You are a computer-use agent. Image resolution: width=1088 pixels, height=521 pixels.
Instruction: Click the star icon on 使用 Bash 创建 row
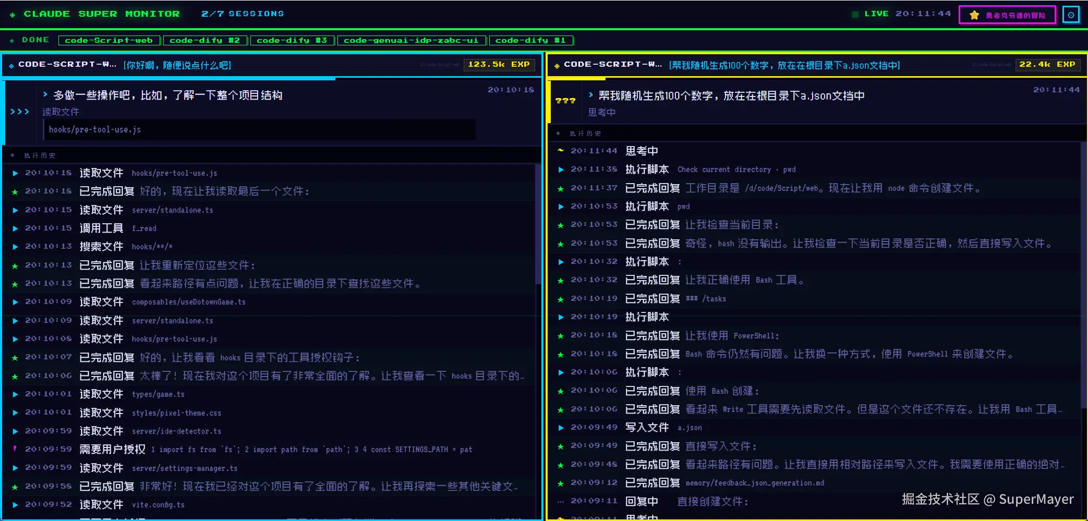(x=561, y=391)
